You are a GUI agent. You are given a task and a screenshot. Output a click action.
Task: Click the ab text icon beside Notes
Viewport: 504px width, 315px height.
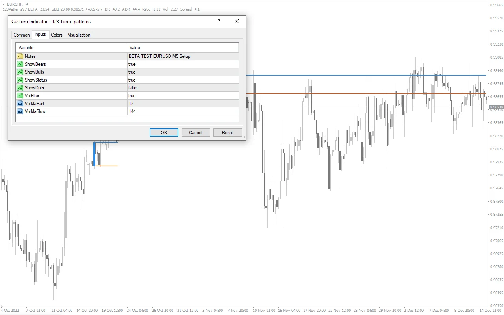(x=20, y=56)
